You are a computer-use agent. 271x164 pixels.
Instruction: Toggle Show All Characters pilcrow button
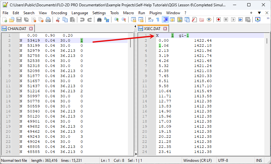[158, 20]
